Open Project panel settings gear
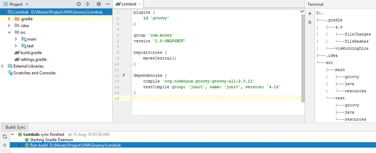The image size is (376, 153). (99, 4)
